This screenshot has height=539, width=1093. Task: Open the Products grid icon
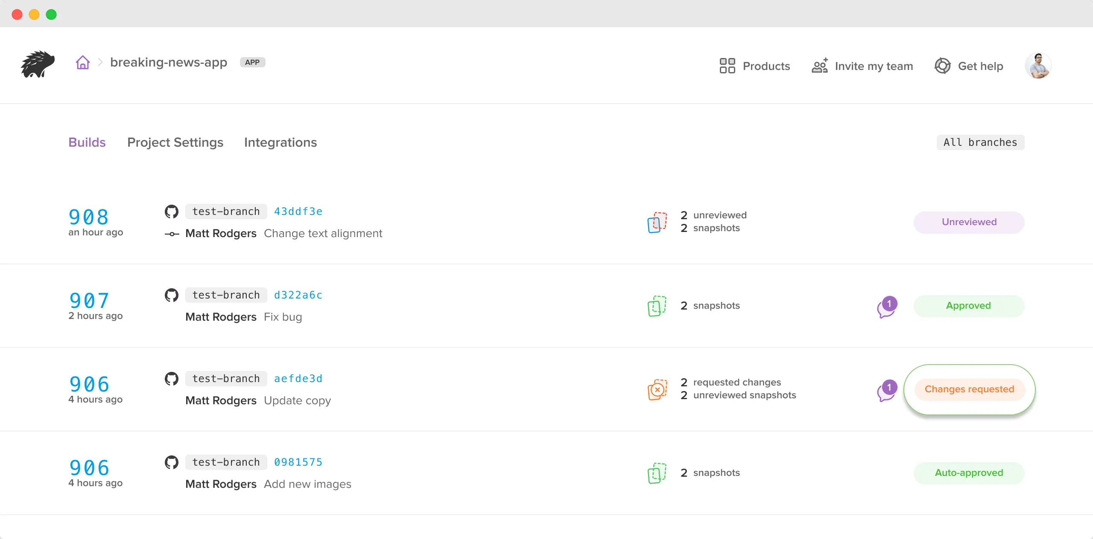(727, 66)
